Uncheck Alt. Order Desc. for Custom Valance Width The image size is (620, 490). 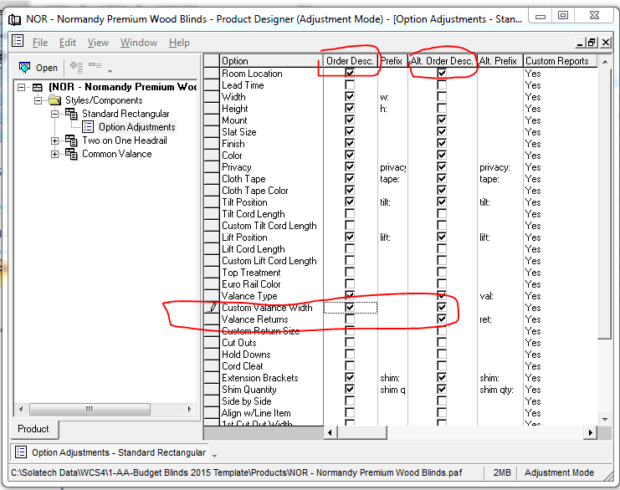442,307
